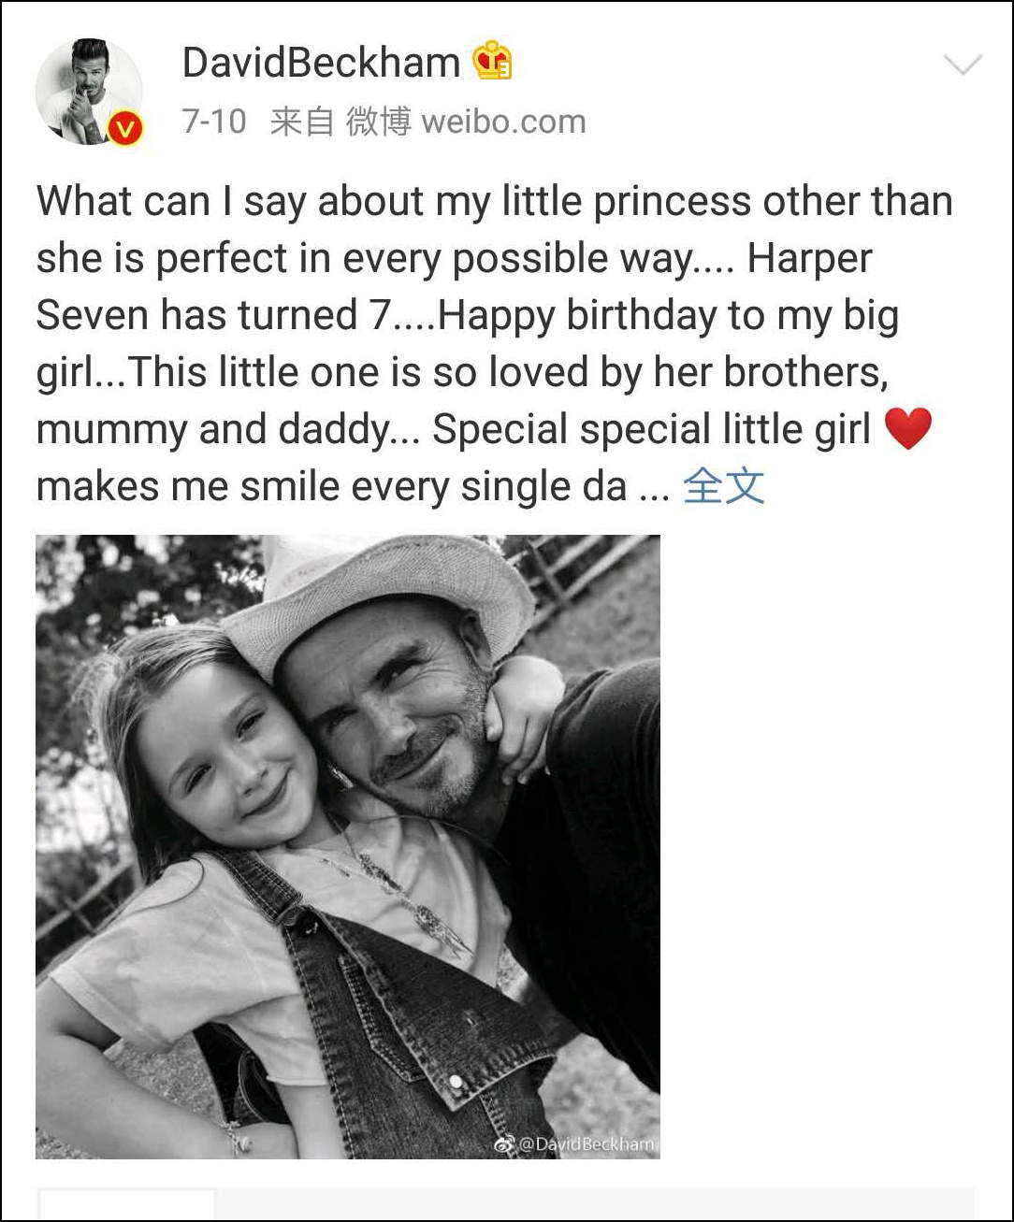This screenshot has width=1014, height=1222.
Task: Click the truncation ellipsis before 全文
Action: coord(654,488)
